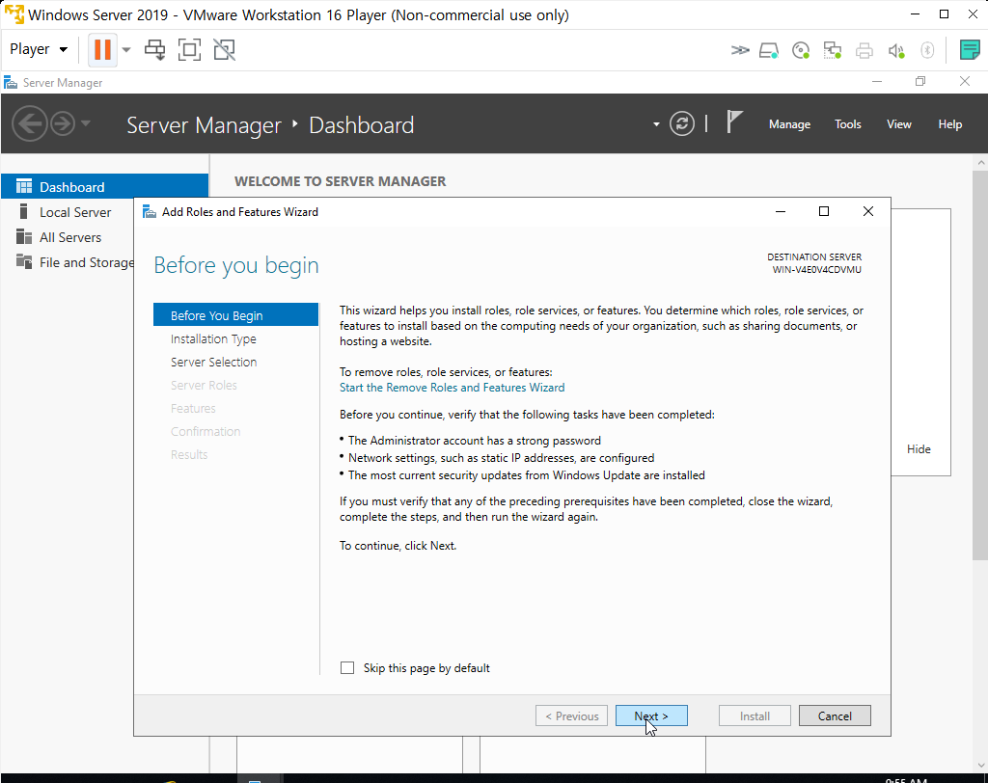988x783 pixels.
Task: Open the Help menu
Action: point(949,124)
